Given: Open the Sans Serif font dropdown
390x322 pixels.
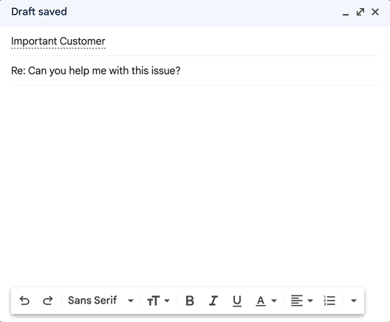Looking at the screenshot, I should [x=100, y=301].
